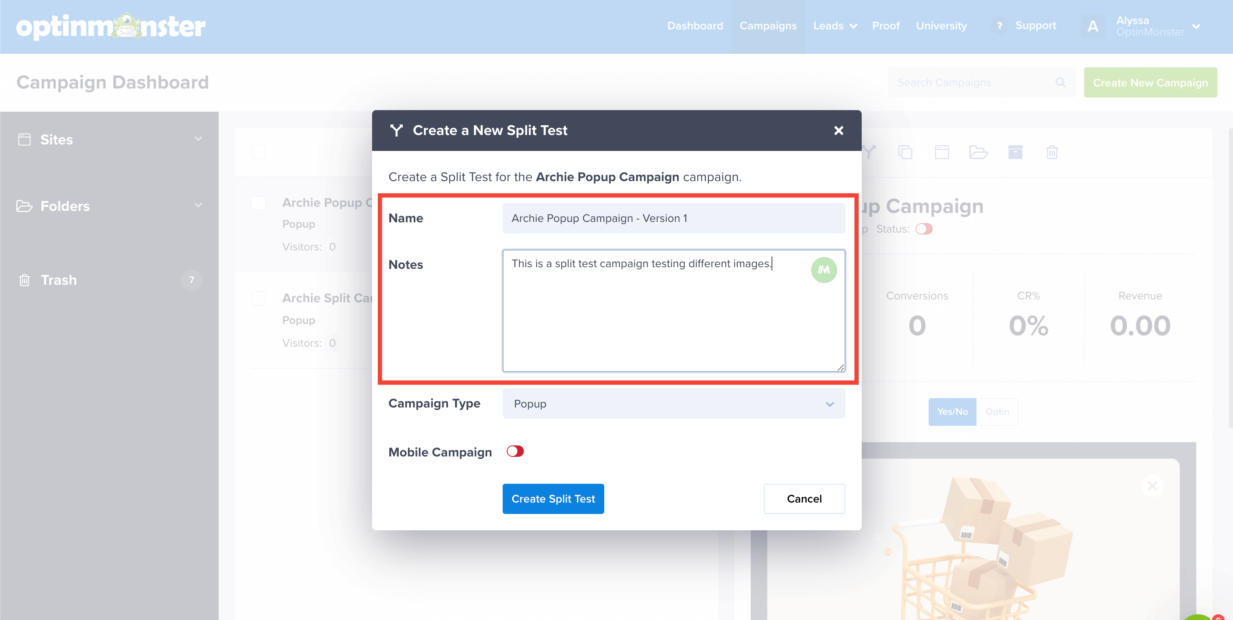Expand the Leads dropdown in the navigation
Image resolution: width=1233 pixels, height=620 pixels.
(835, 26)
